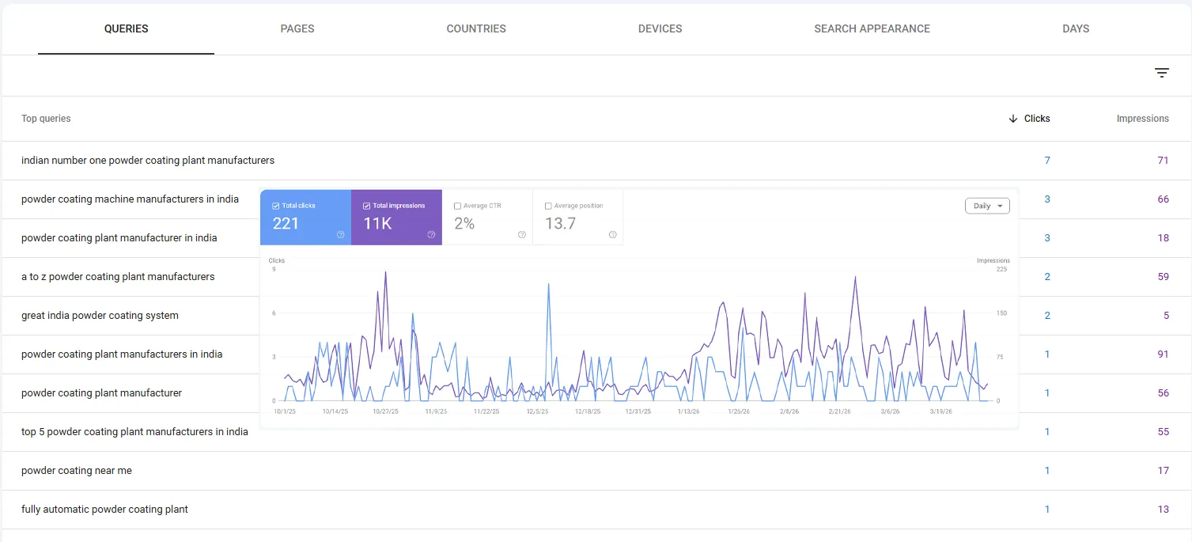Open the Daily interval dropdown
The width and height of the screenshot is (1192, 542).
[986, 205]
